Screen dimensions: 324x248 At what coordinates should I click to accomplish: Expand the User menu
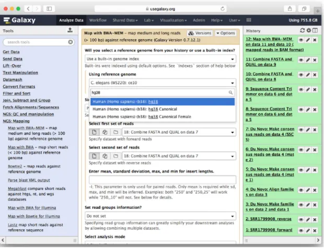234,20
